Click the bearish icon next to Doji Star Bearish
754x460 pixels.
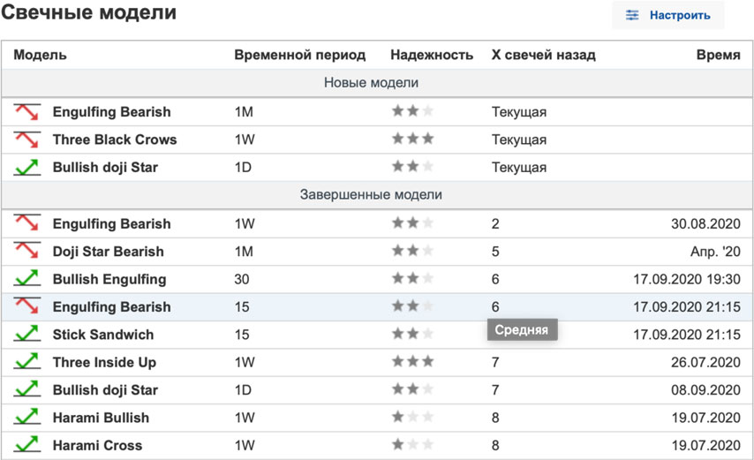[27, 252]
